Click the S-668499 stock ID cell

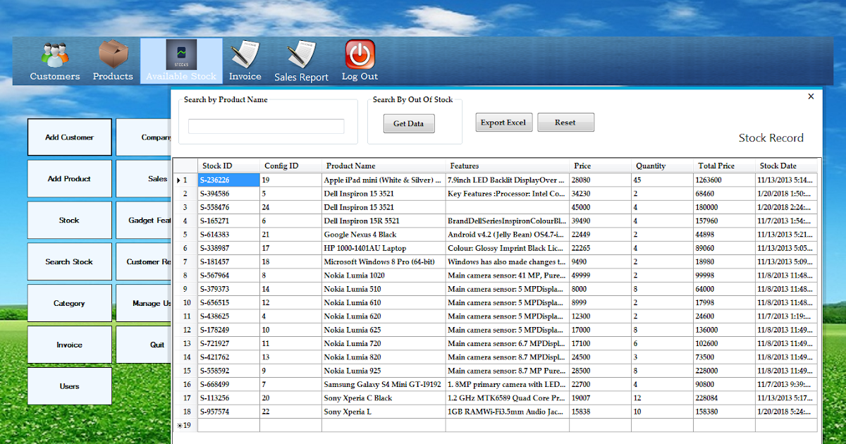pyautogui.click(x=228, y=385)
